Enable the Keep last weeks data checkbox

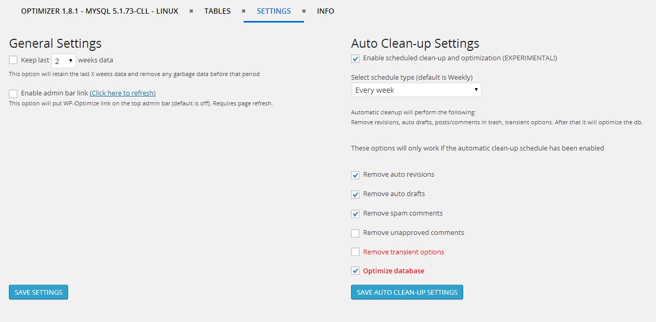(x=13, y=60)
